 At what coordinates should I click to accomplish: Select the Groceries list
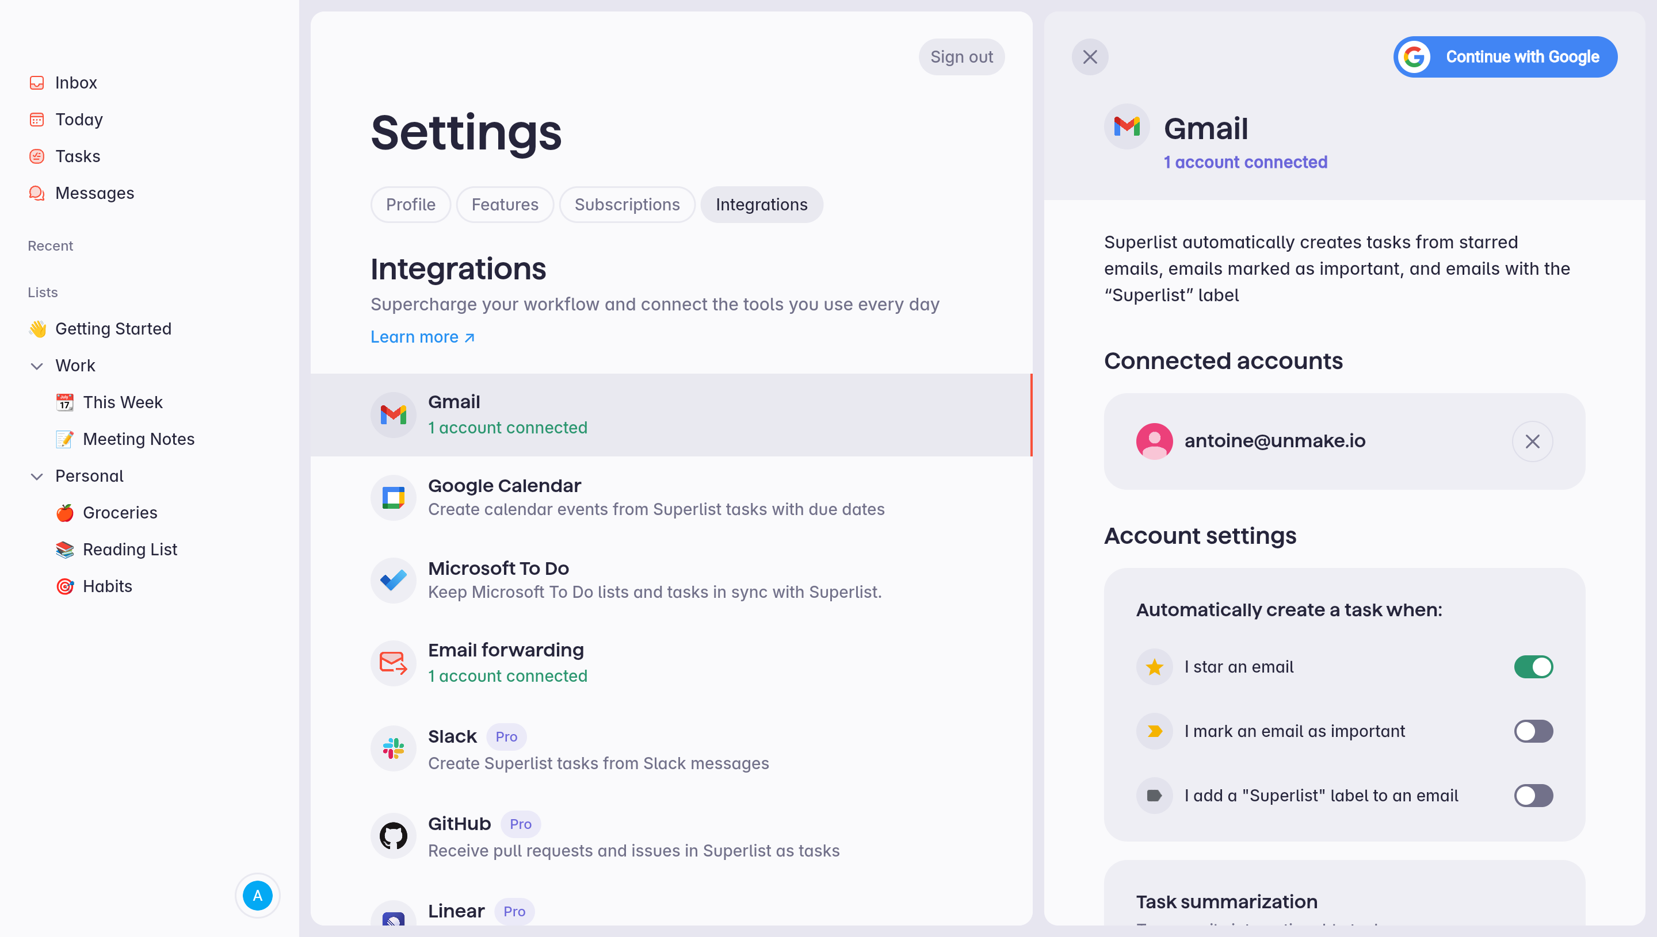pos(120,513)
